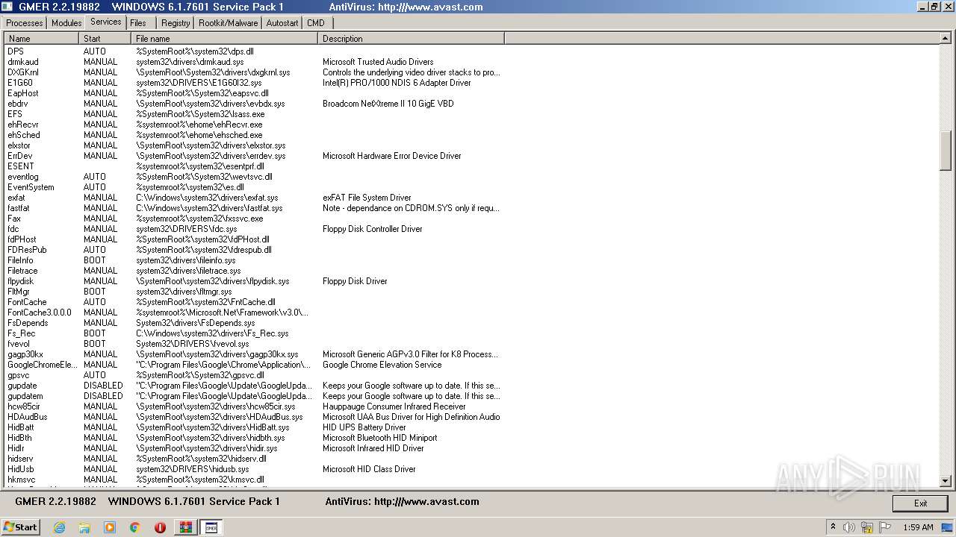Select the fdPHost service row
This screenshot has height=537, width=956.
(254, 239)
